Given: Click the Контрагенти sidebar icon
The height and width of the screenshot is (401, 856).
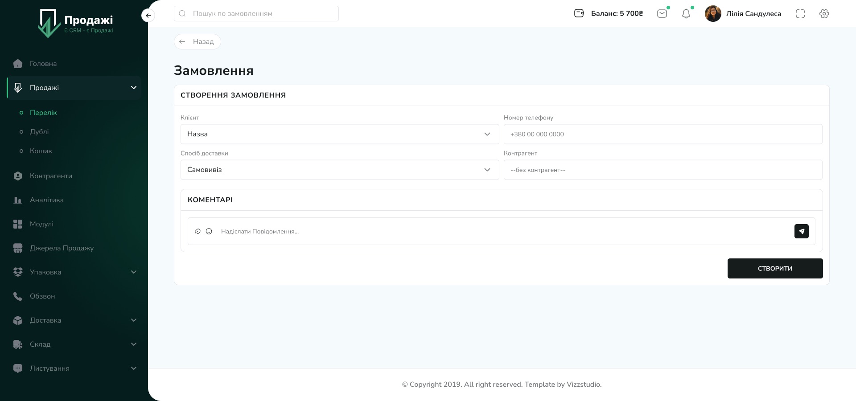Looking at the screenshot, I should tap(18, 176).
